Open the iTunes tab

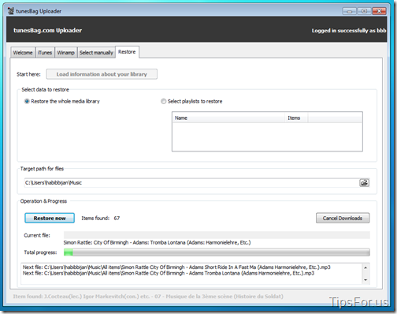(45, 53)
